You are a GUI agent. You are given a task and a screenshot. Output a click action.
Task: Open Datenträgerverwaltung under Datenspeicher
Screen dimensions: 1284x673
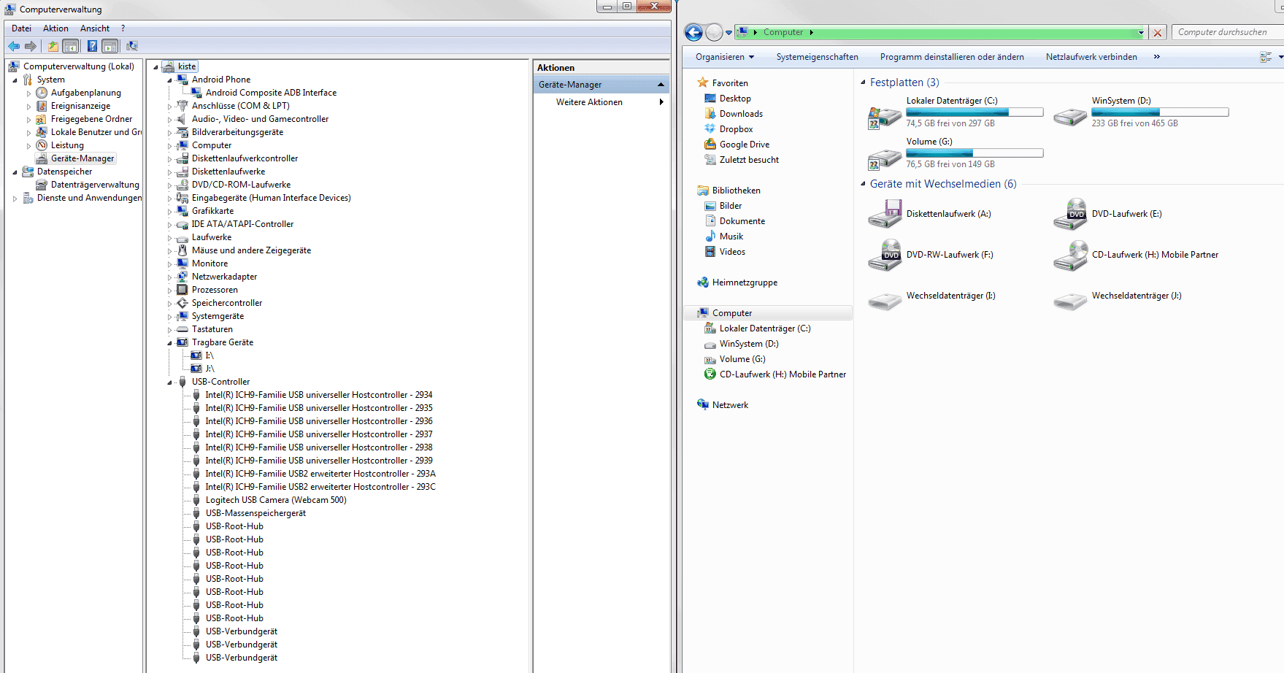pyautogui.click(x=95, y=185)
